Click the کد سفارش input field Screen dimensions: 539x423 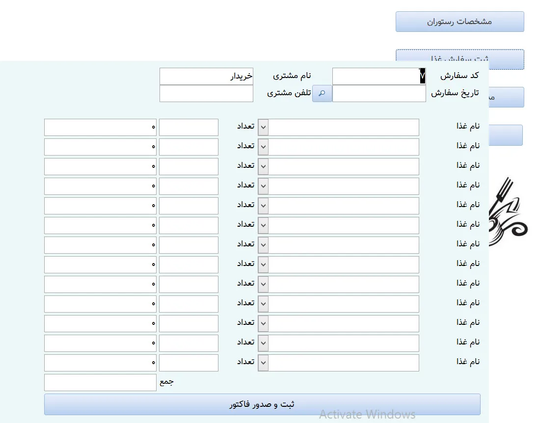pos(378,77)
